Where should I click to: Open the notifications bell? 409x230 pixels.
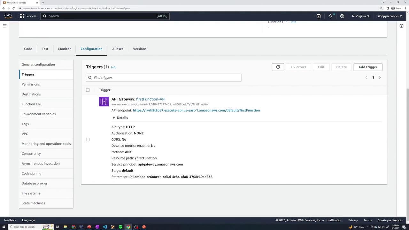tap(330, 16)
